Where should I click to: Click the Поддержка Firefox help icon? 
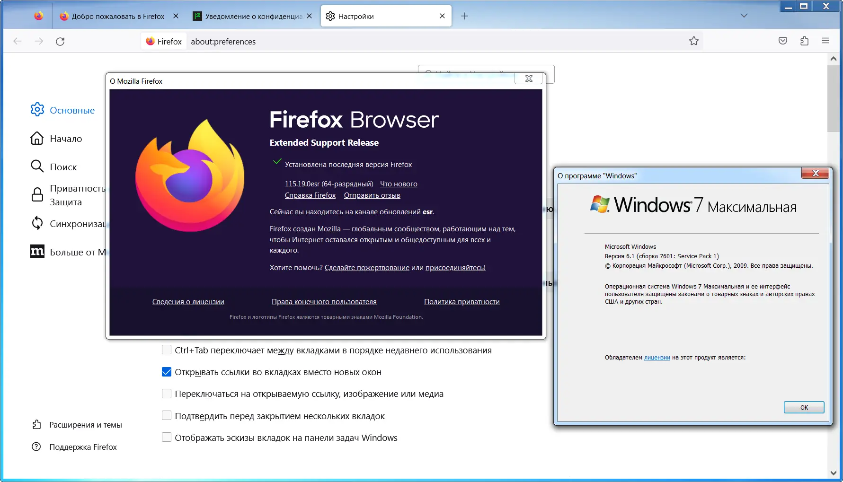tap(36, 447)
